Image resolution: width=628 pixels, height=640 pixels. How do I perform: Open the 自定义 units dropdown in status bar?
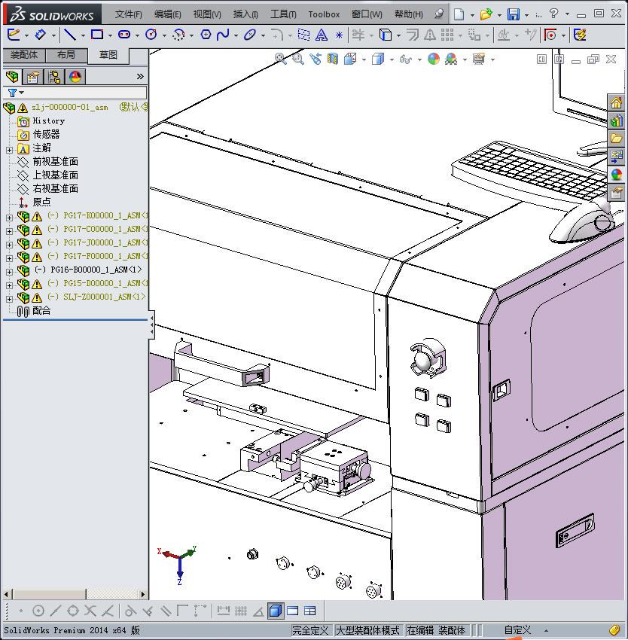(x=518, y=630)
